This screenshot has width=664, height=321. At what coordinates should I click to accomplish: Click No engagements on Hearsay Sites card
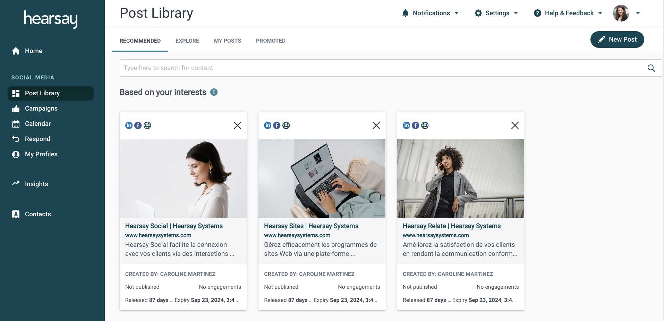(359, 287)
